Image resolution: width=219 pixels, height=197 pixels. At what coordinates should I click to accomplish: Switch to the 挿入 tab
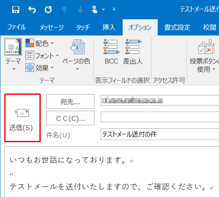(109, 27)
